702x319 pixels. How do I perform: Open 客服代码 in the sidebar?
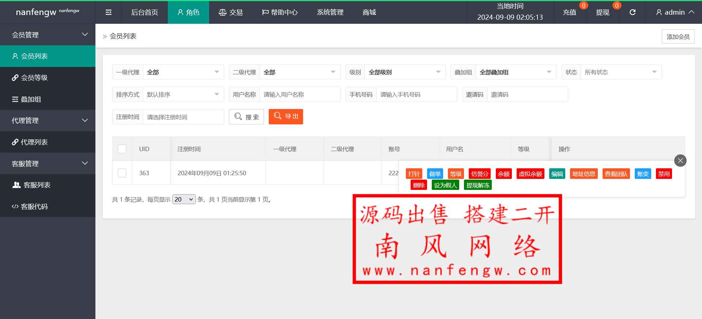pos(48,206)
